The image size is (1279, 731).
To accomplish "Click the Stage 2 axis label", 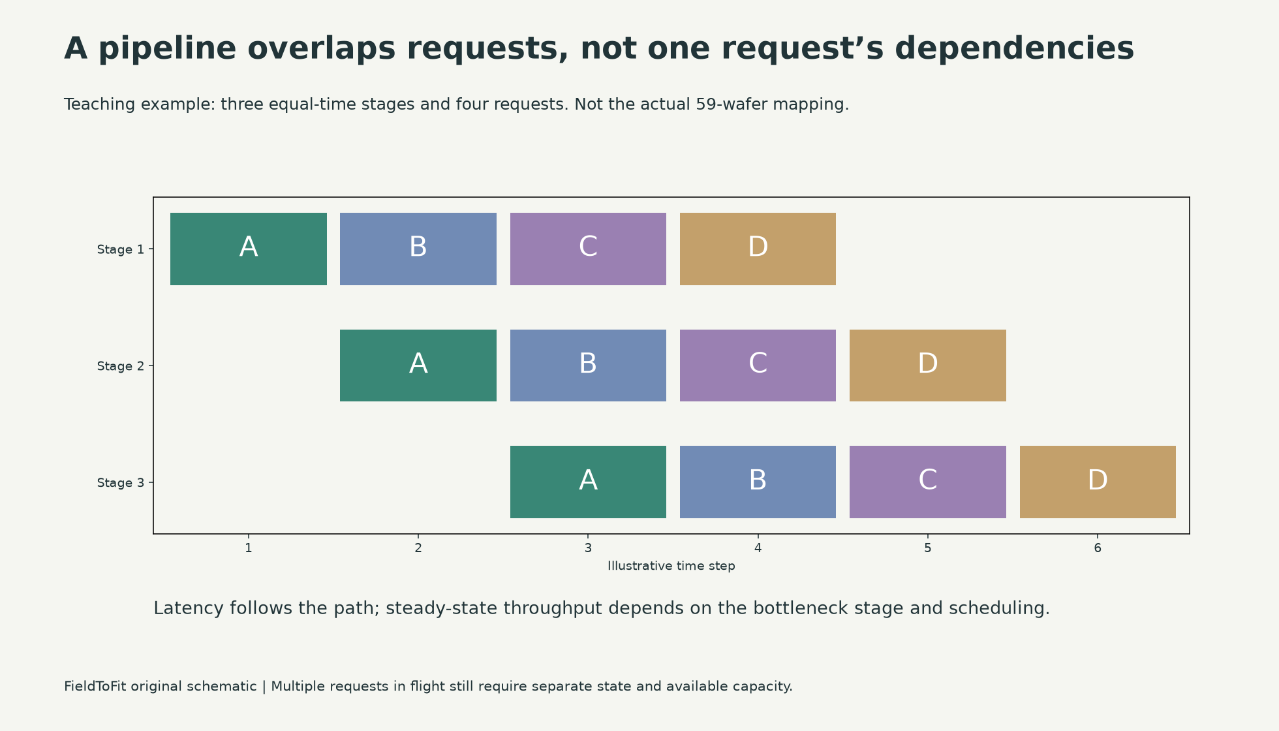I will coord(121,366).
